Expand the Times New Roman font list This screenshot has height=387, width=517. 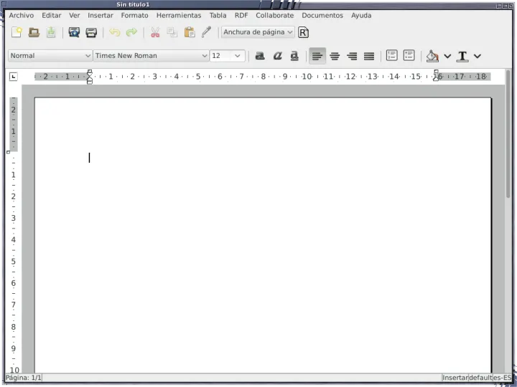(x=204, y=56)
